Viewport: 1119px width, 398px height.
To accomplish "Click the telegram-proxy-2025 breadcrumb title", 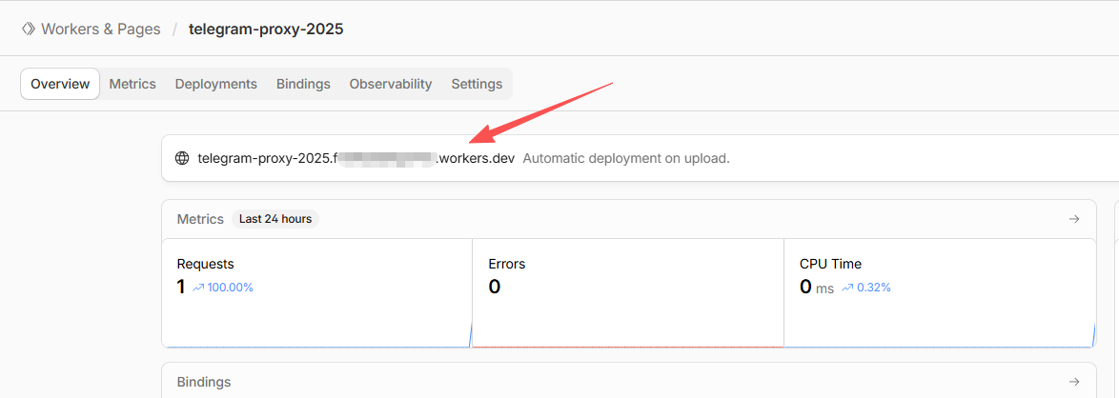I will (x=266, y=29).
